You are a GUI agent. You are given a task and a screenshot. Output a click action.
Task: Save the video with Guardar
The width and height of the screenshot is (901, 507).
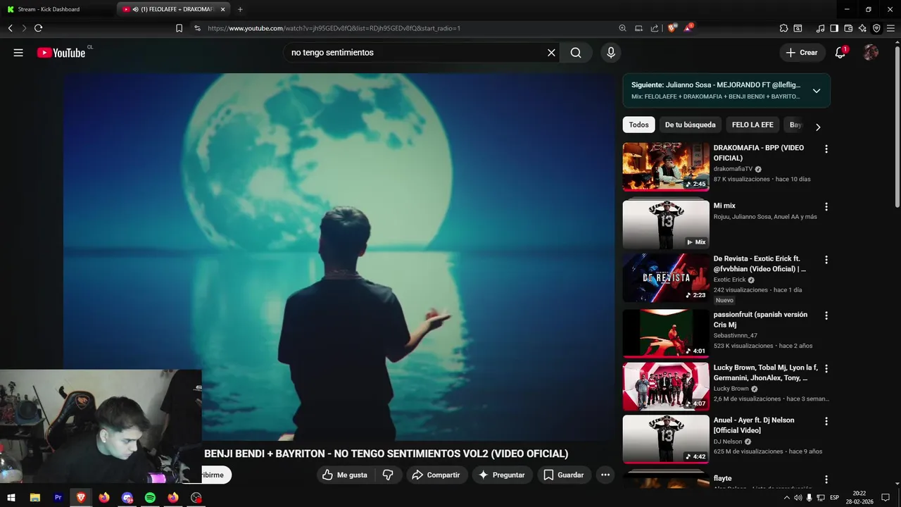[564, 475]
